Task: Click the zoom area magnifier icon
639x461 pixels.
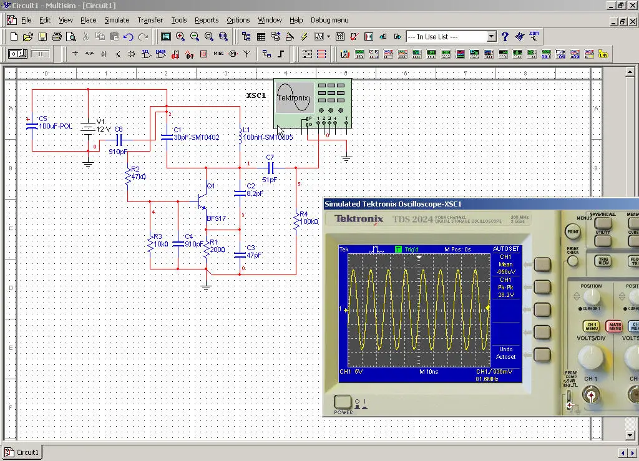Action: pyautogui.click(x=209, y=37)
